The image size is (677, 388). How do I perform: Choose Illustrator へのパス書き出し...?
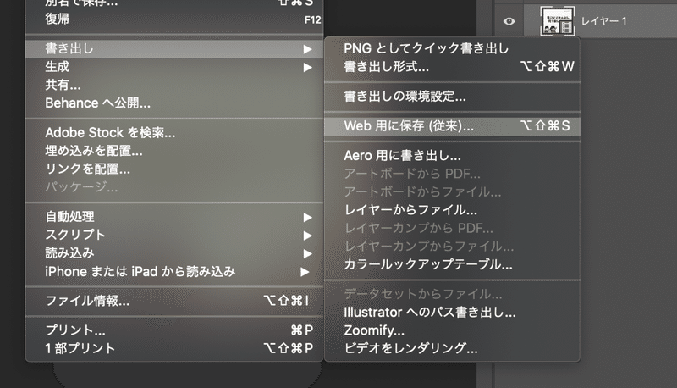(452, 313)
